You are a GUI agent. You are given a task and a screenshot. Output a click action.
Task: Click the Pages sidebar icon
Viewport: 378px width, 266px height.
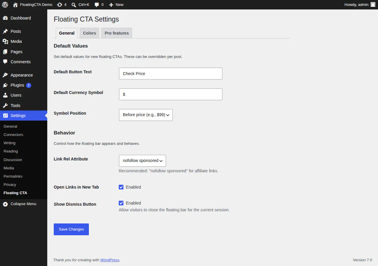5,52
